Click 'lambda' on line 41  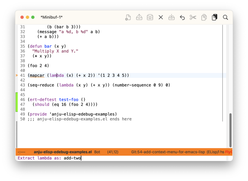coord(57,75)
